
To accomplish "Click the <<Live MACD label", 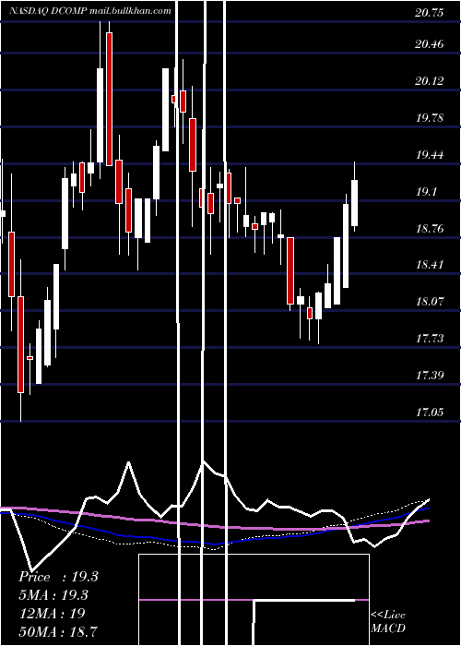I will (x=388, y=622).
